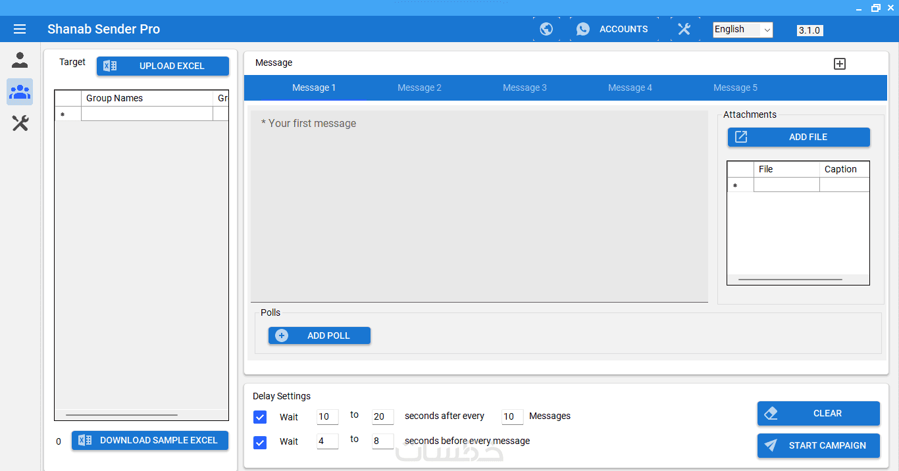The height and width of the screenshot is (471, 899).
Task: Click the WhatsApp accounts icon
Action: [583, 29]
